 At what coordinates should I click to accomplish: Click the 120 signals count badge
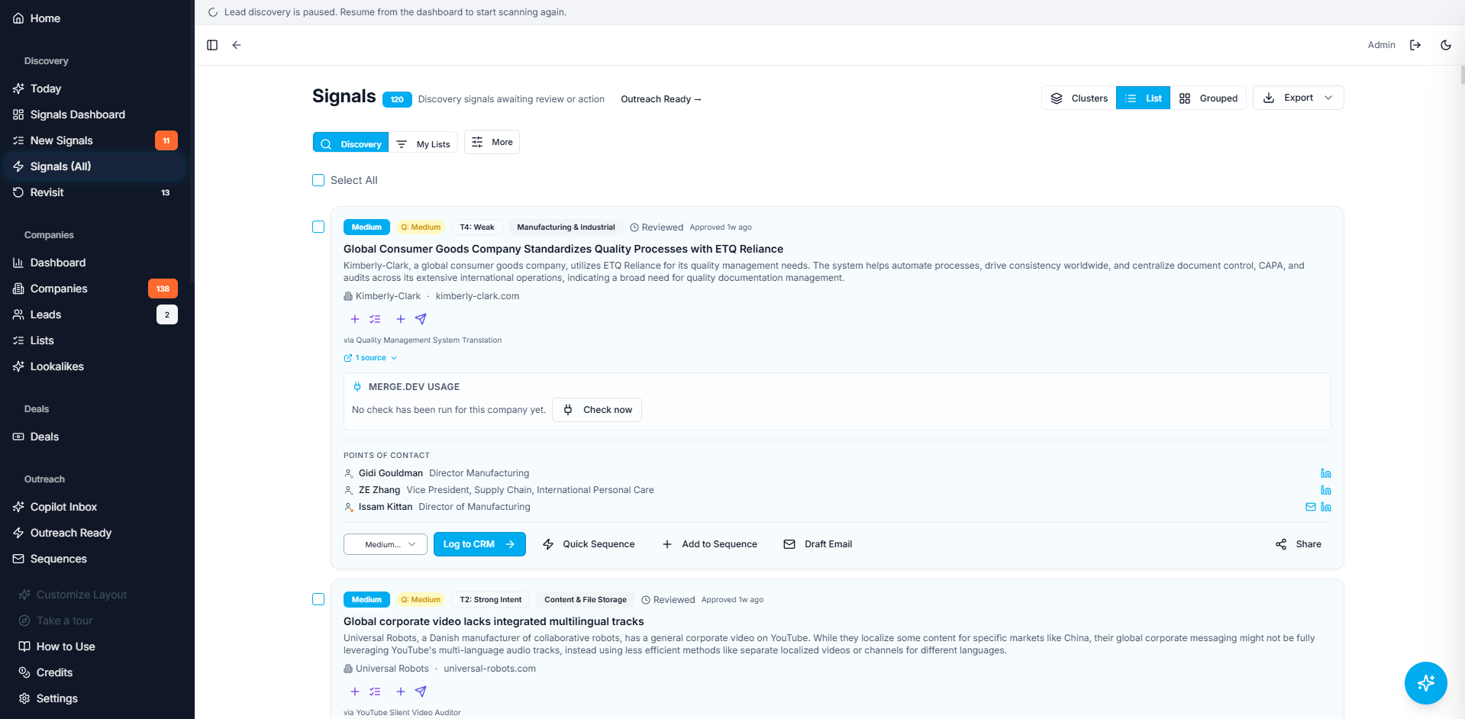tap(397, 99)
